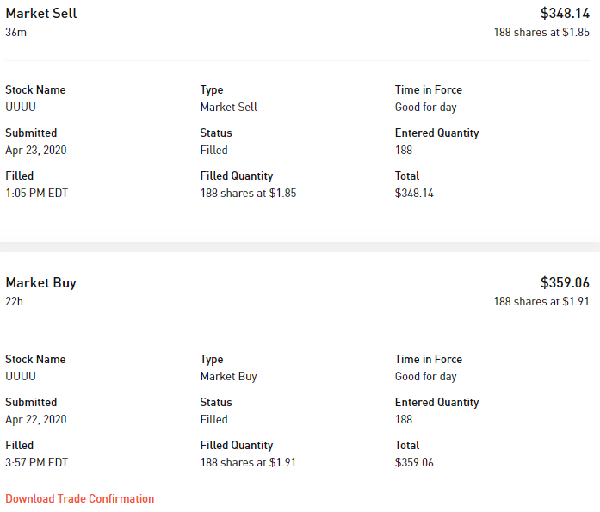
Task: Click UUUU stock name in buy order
Action: point(21,377)
